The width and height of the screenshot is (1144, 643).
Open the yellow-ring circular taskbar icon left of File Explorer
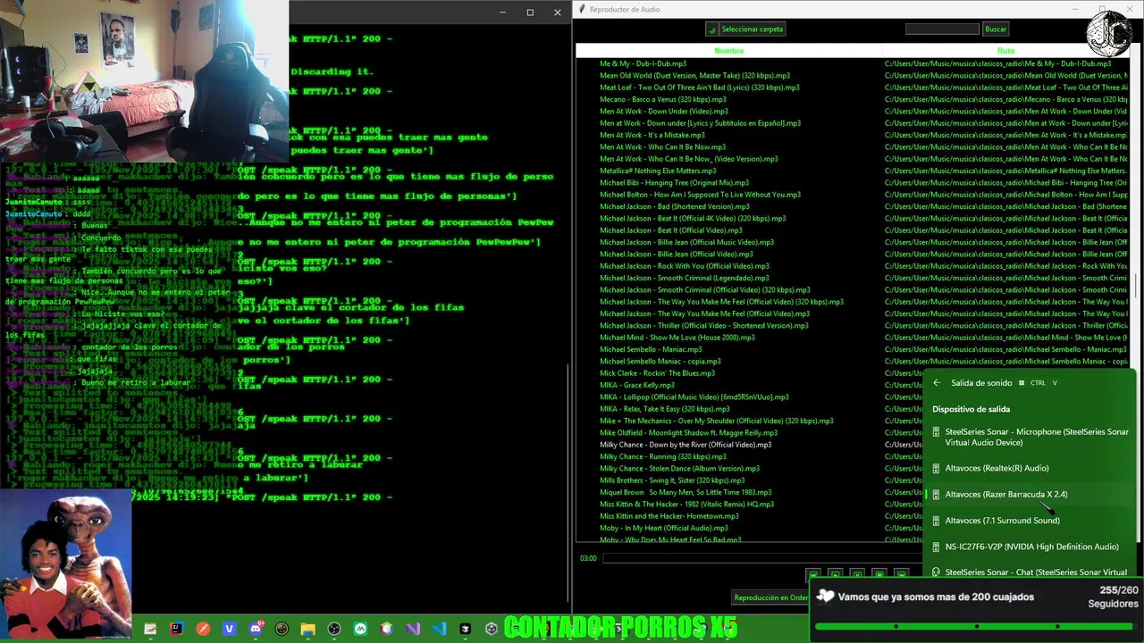tap(282, 629)
